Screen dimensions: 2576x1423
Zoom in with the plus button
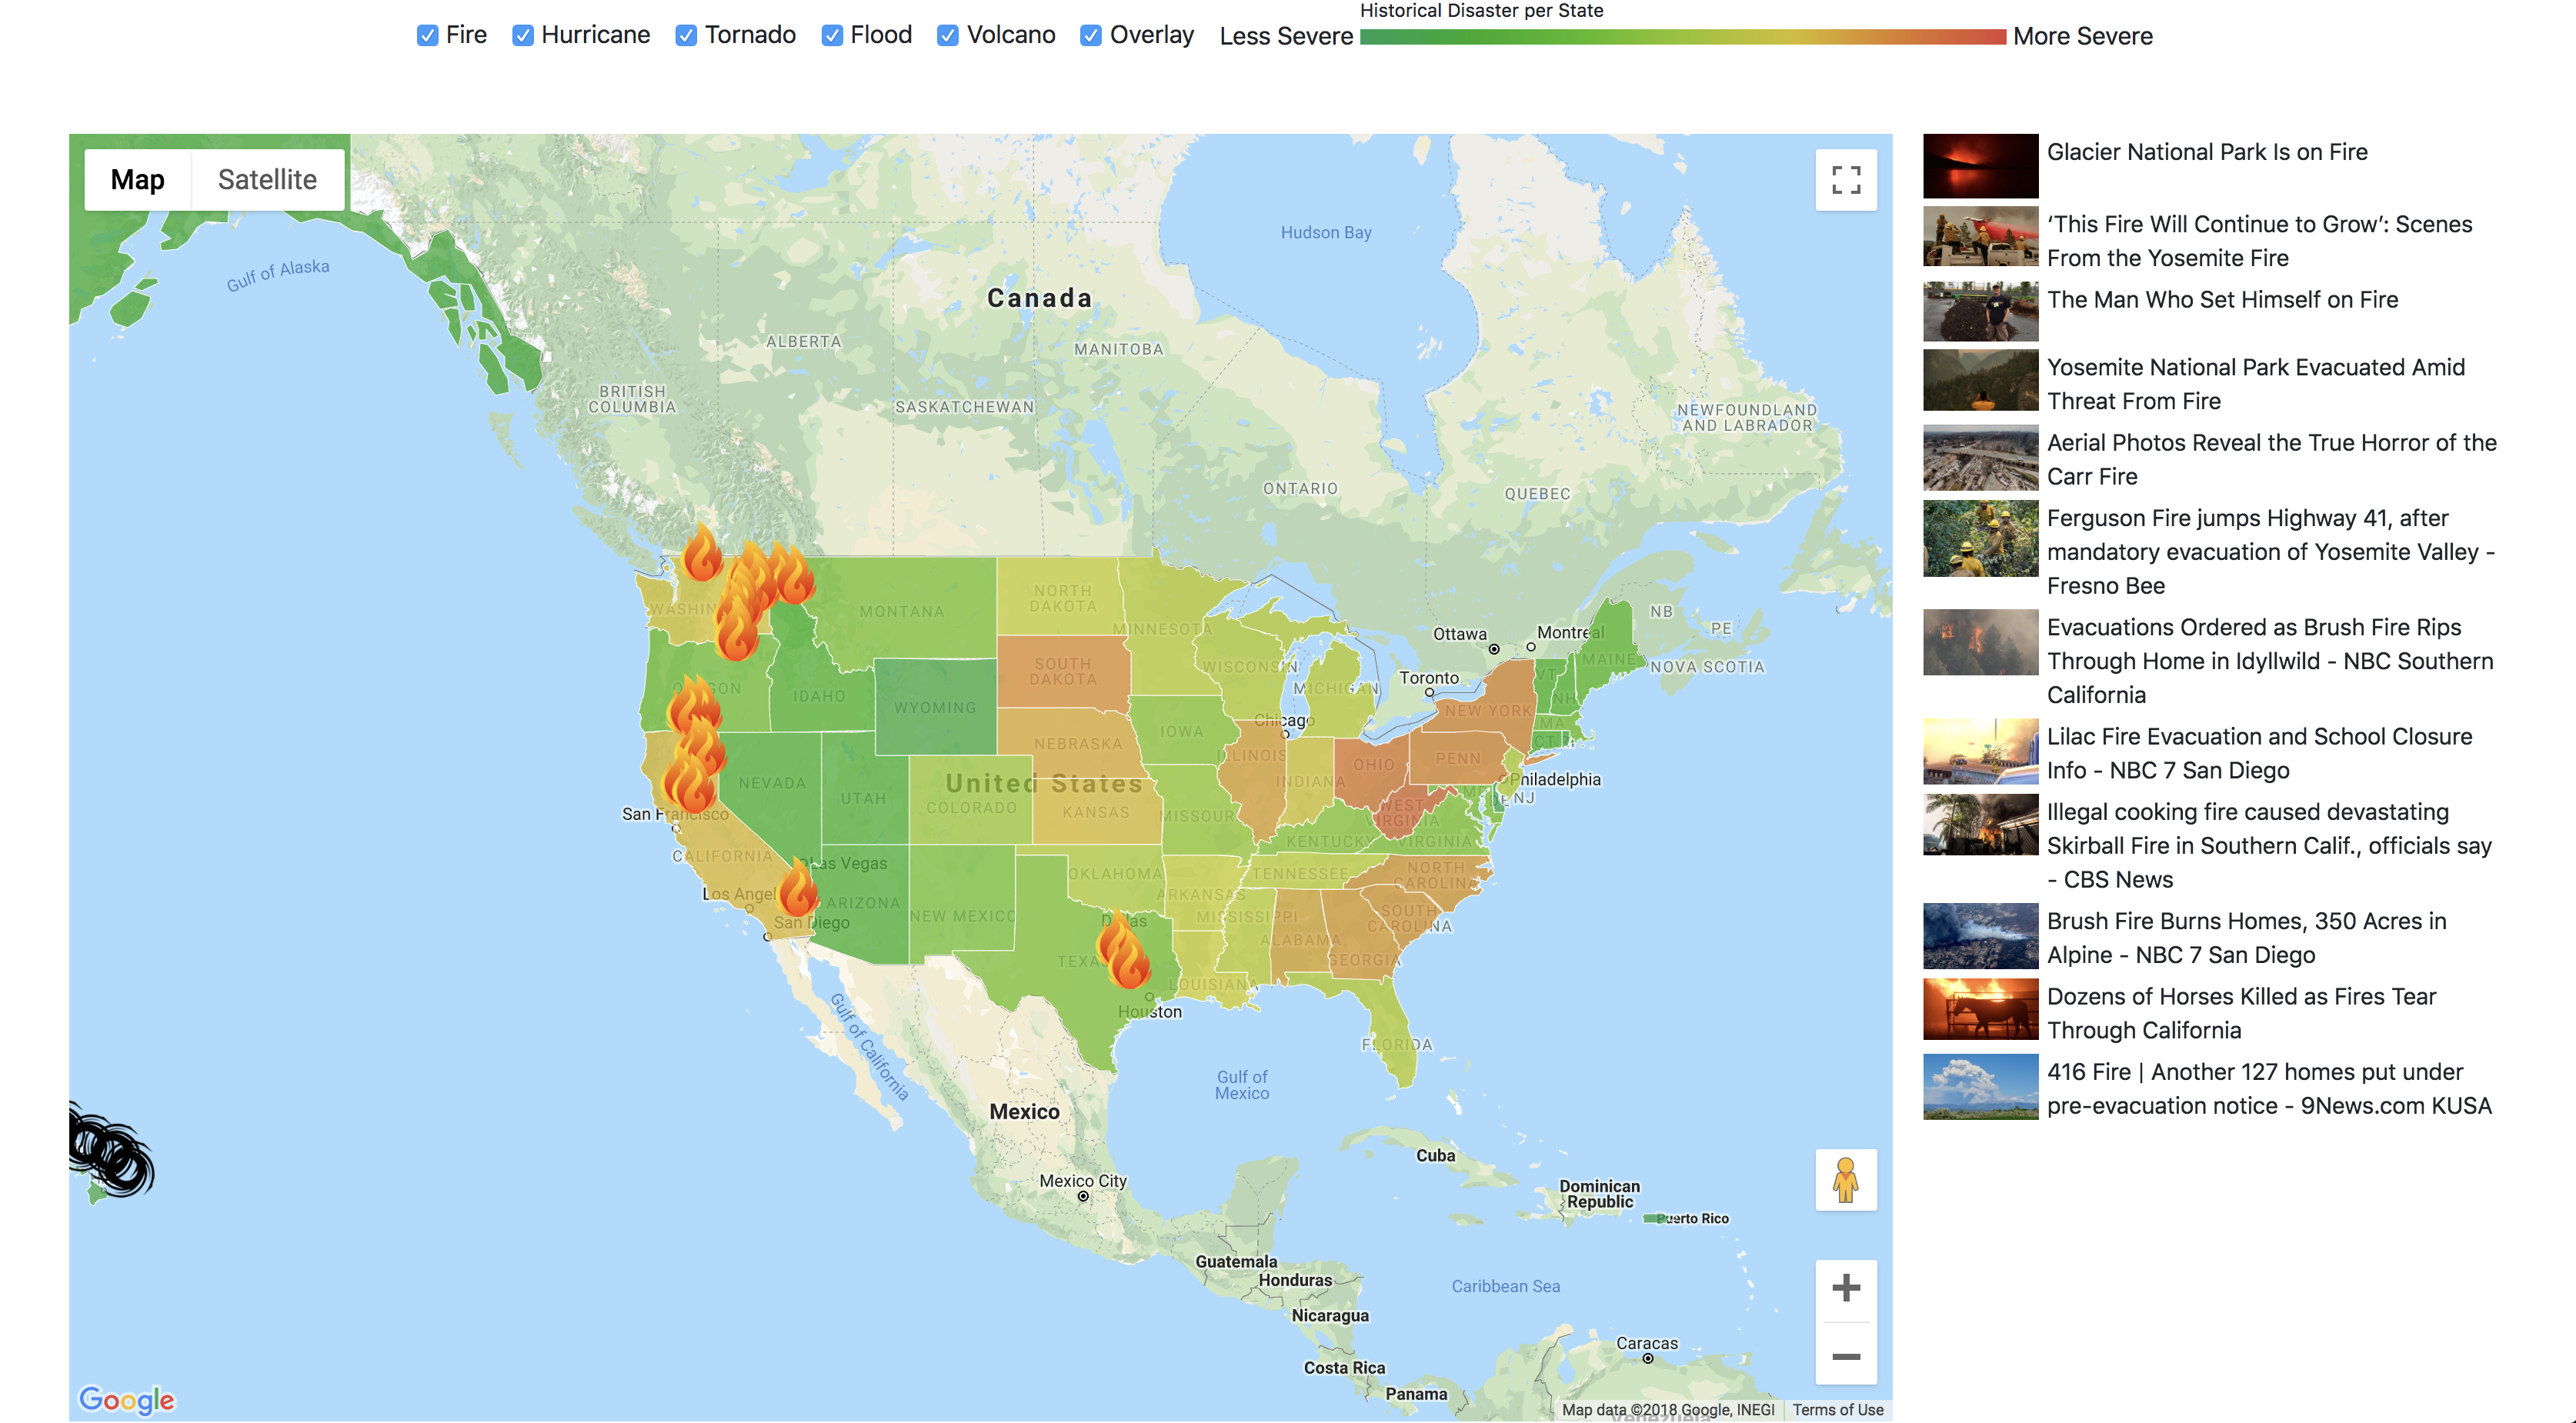coord(1845,1288)
